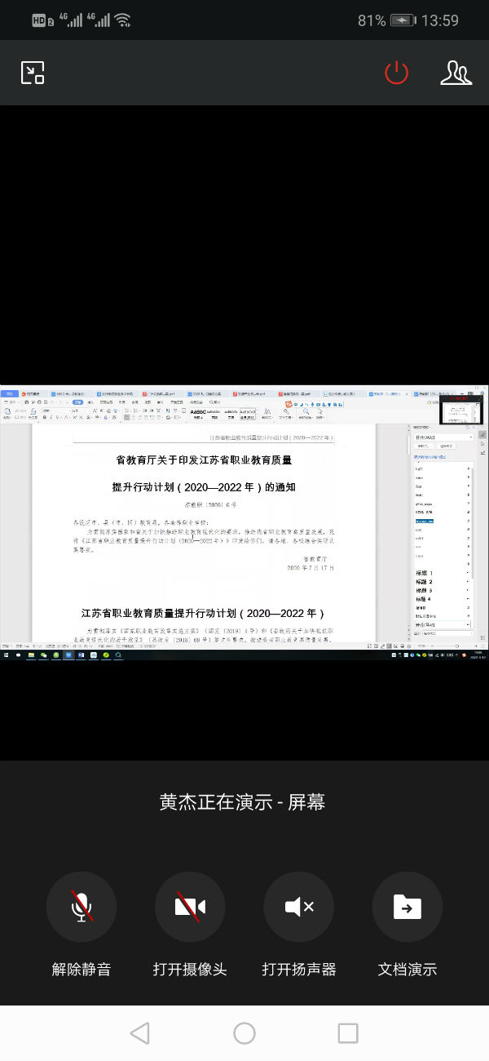Open the participants list icon
The image size is (489, 1061).
[456, 73]
